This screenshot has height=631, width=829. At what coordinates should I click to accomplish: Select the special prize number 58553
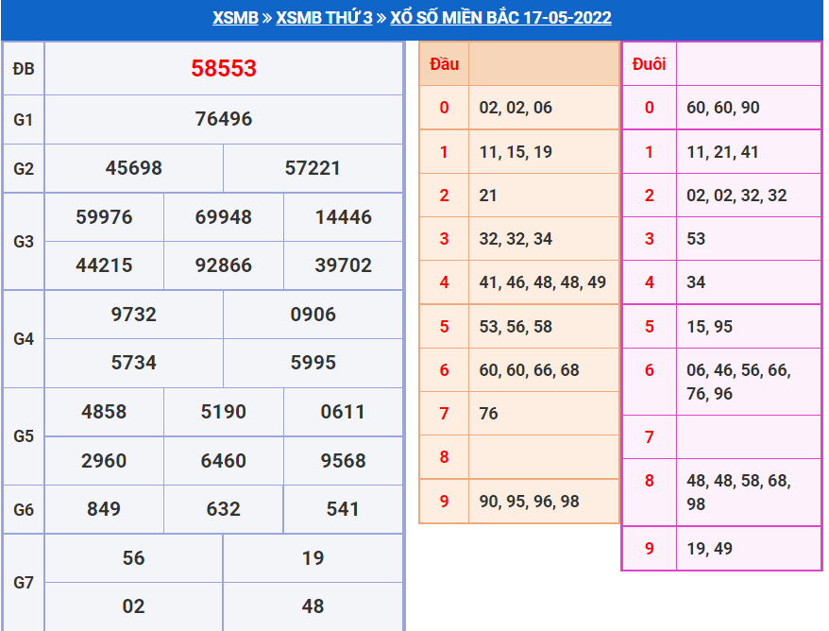coord(224,68)
